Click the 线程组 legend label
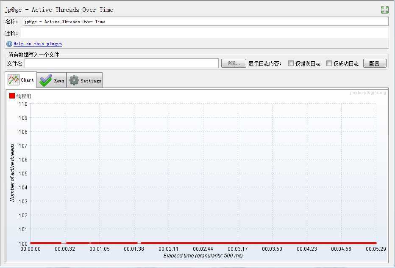Image resolution: width=395 pixels, height=268 pixels. point(24,96)
